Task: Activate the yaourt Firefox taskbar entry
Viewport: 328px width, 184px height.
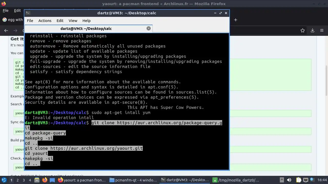Action: click(82, 180)
